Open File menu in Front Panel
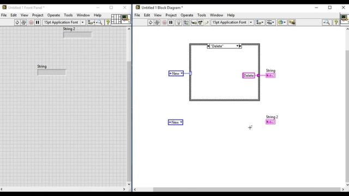The width and height of the screenshot is (349, 196). click(4, 15)
